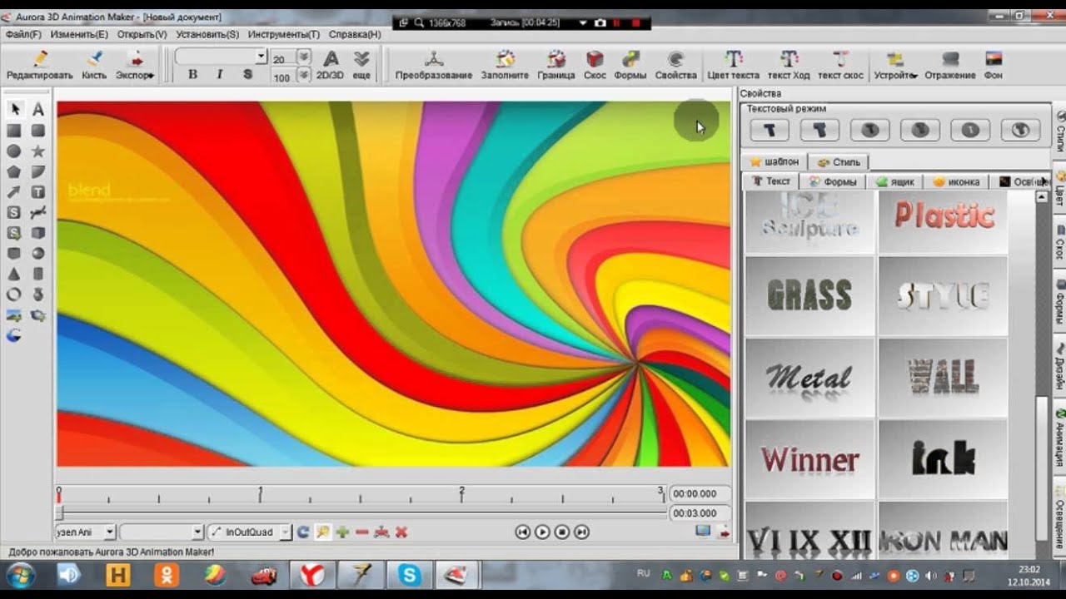
Task: Play the animation
Action: click(542, 532)
